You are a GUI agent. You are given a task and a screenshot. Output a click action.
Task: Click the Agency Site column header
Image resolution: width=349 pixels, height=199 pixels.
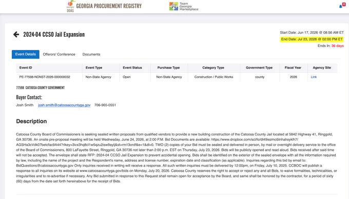322,68
